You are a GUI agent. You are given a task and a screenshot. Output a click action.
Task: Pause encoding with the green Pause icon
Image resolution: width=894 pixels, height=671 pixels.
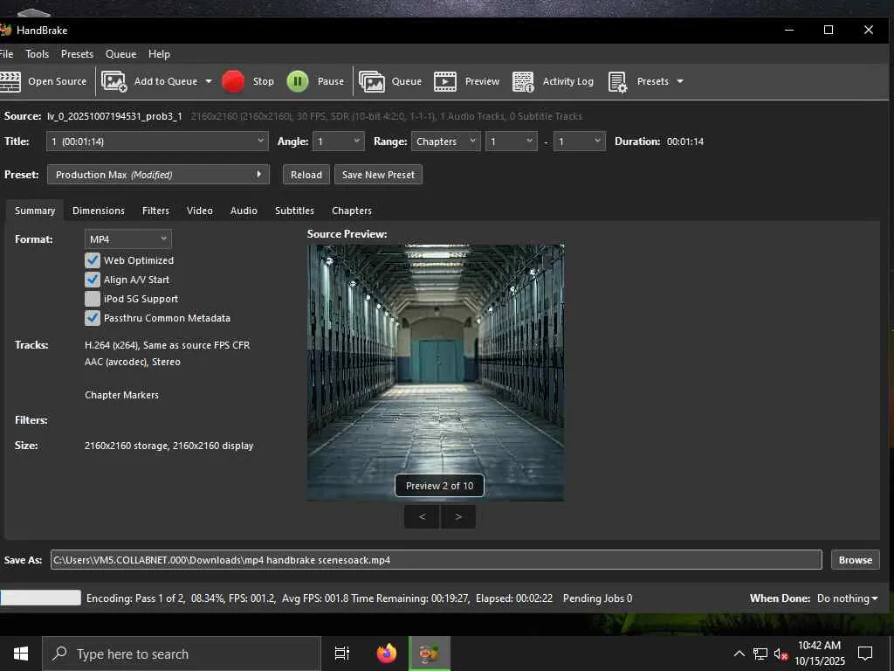[x=298, y=81]
